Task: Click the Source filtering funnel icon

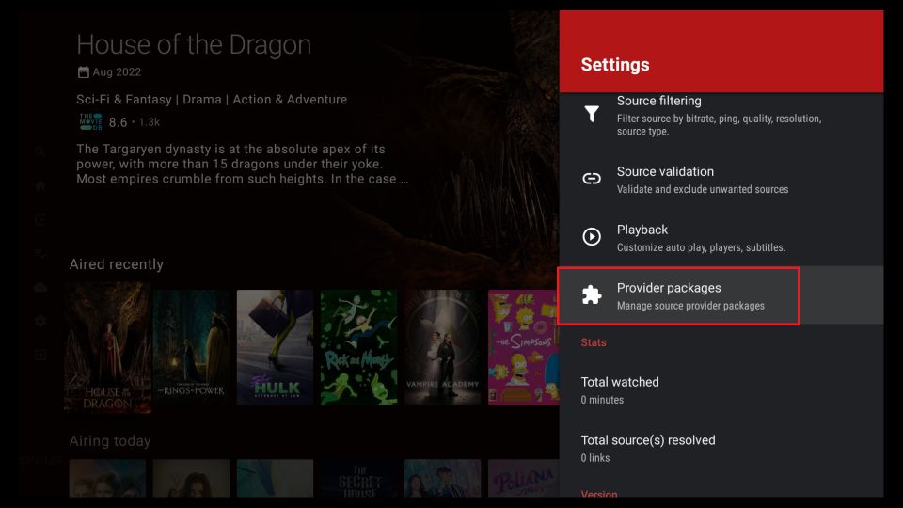Action: tap(592, 114)
